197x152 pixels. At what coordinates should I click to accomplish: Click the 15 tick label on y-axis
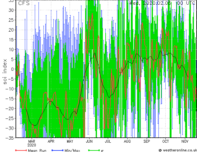(11, 40)
